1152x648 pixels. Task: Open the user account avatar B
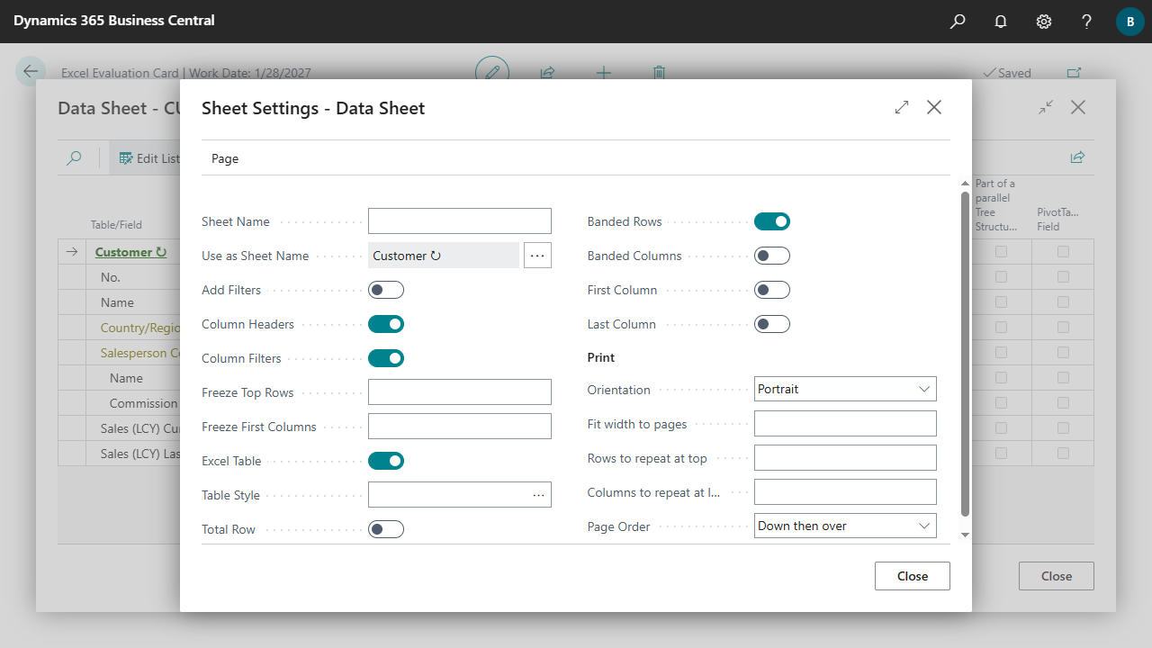click(1129, 22)
